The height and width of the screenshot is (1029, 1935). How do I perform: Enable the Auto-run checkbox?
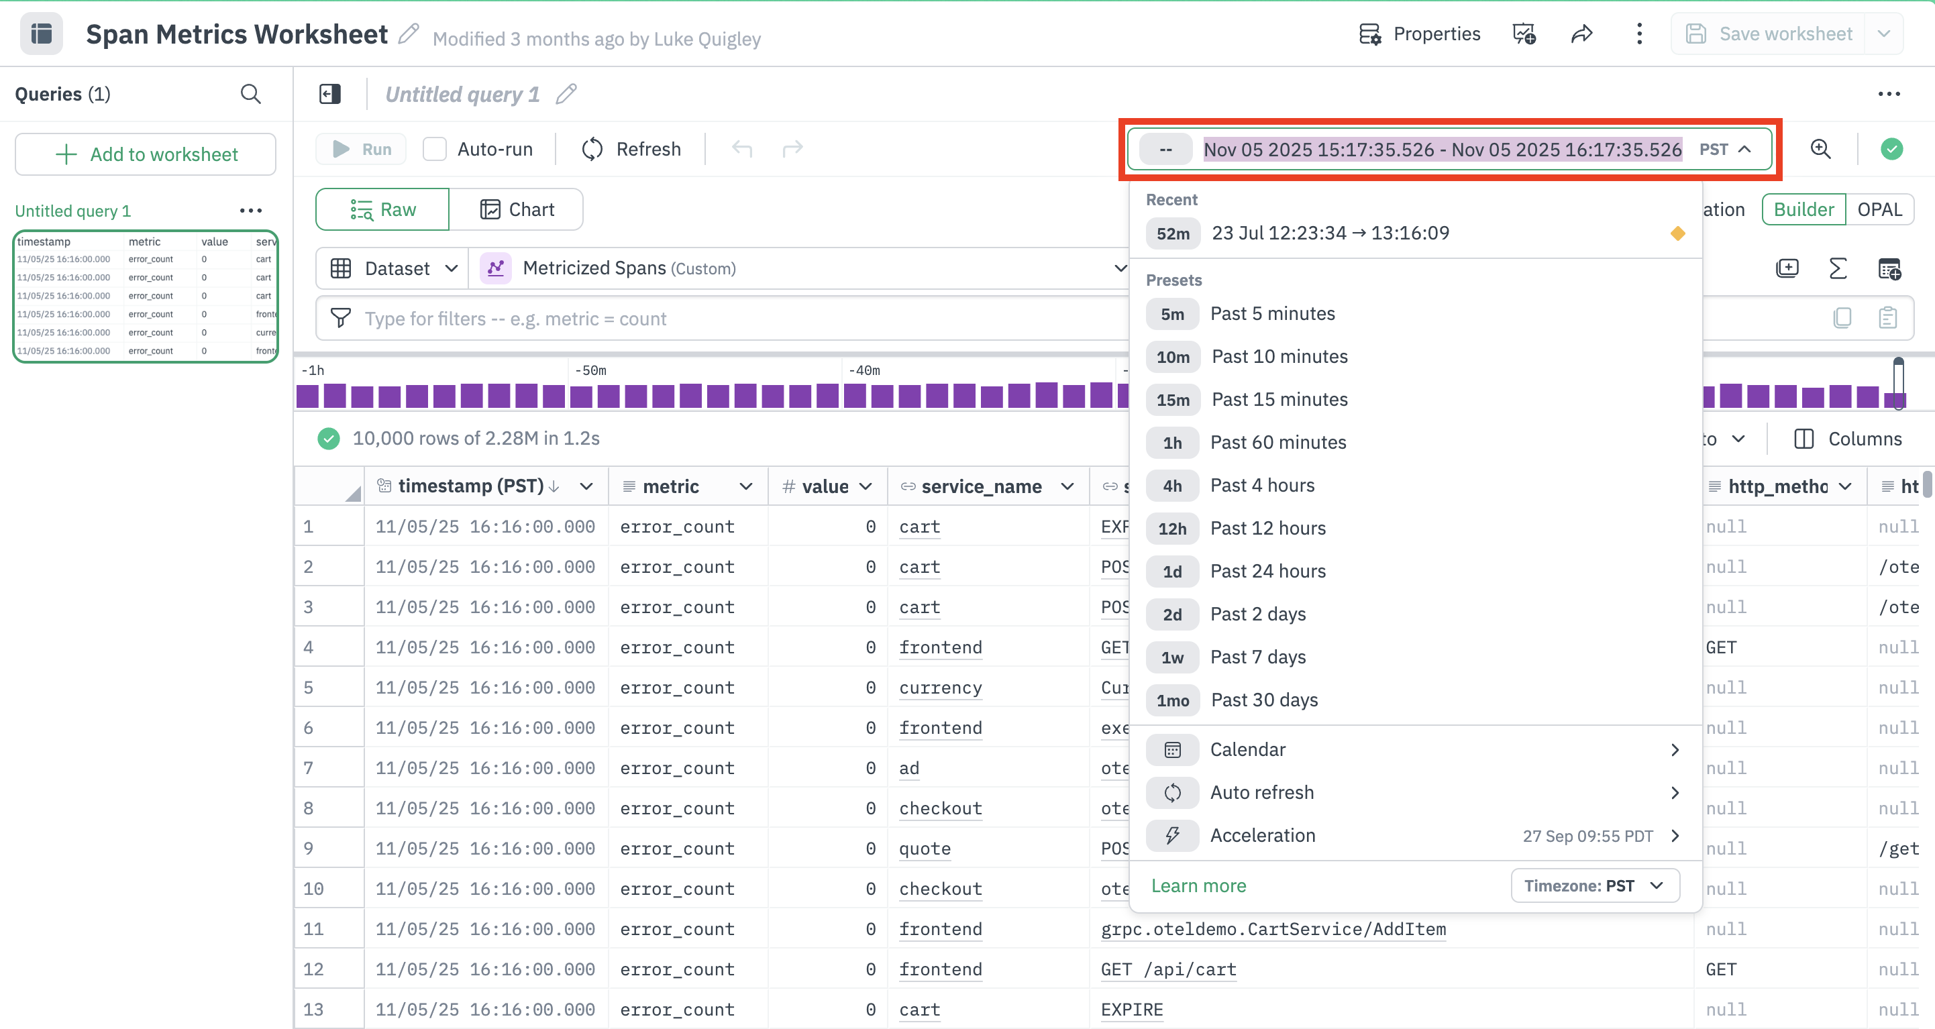point(434,149)
